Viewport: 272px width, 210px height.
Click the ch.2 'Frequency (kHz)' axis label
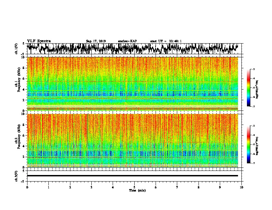pyautogui.click(x=19, y=137)
